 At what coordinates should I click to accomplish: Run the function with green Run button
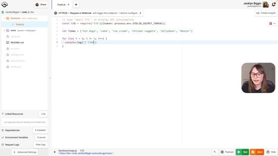[x=242, y=152]
